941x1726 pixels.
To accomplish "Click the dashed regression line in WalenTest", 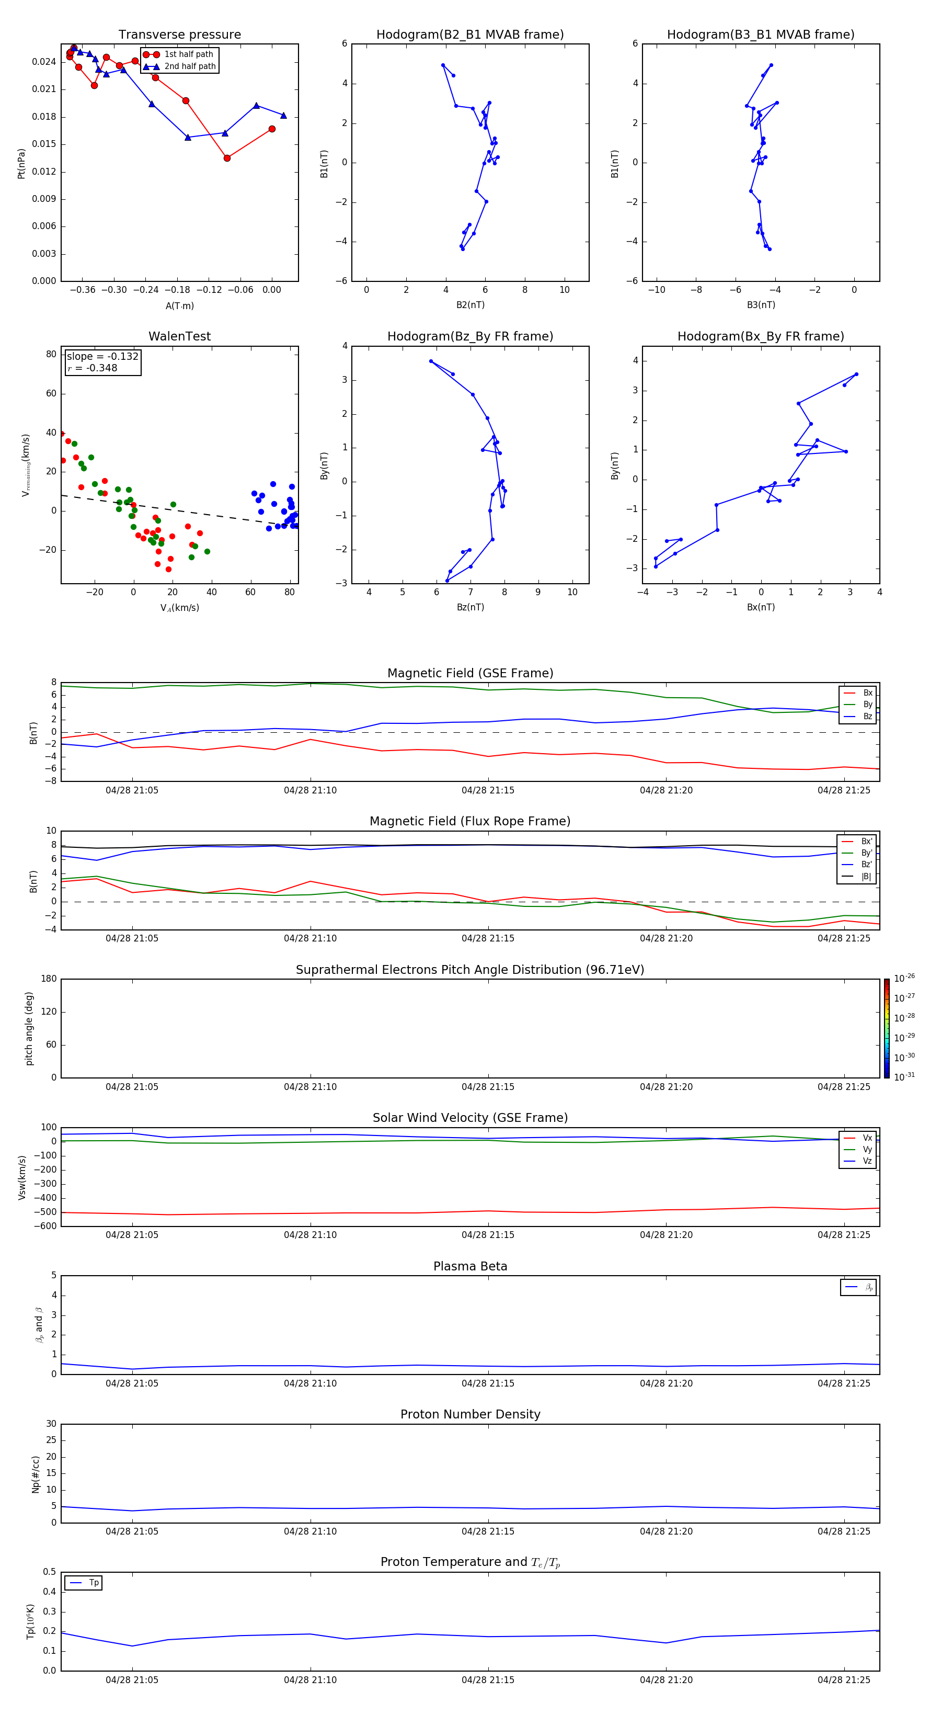I will [x=179, y=510].
